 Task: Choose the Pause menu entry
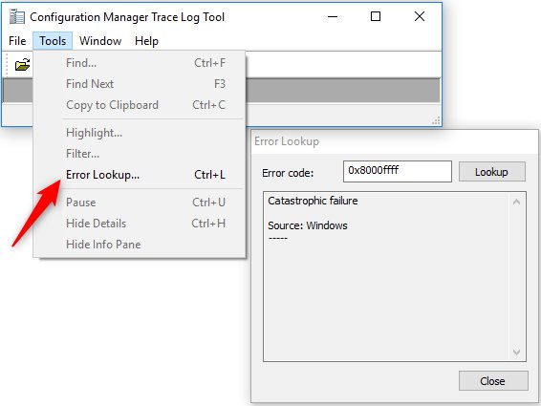(140, 203)
